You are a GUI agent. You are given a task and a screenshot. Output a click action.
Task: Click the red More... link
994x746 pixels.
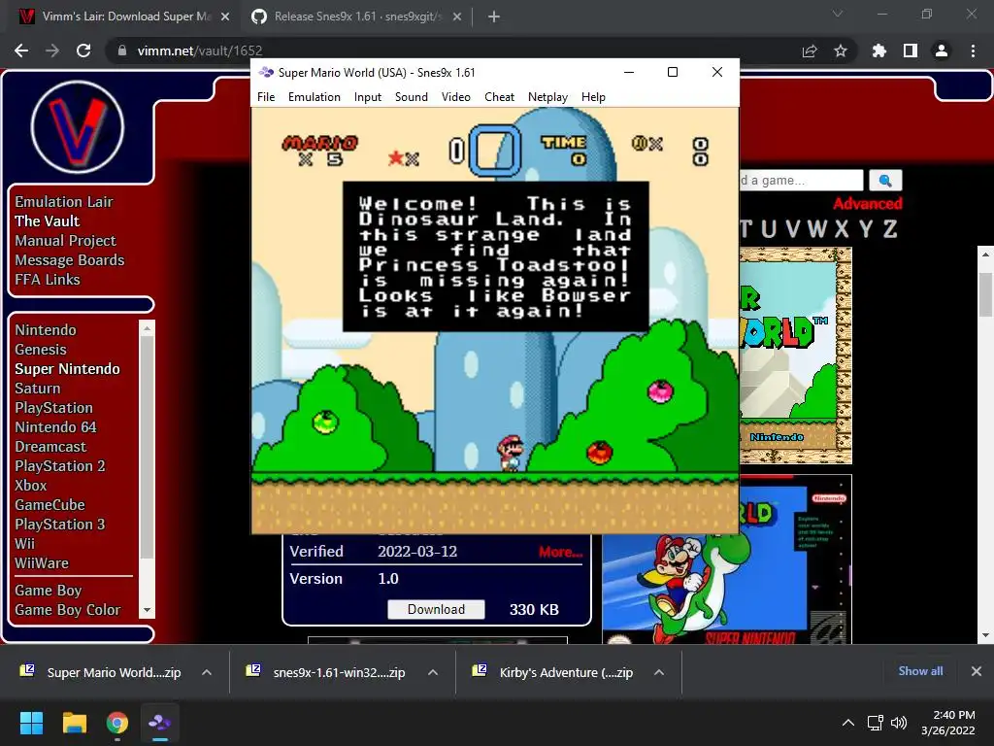(560, 552)
